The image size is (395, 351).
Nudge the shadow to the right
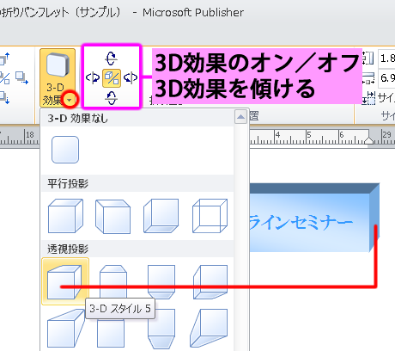(21, 78)
